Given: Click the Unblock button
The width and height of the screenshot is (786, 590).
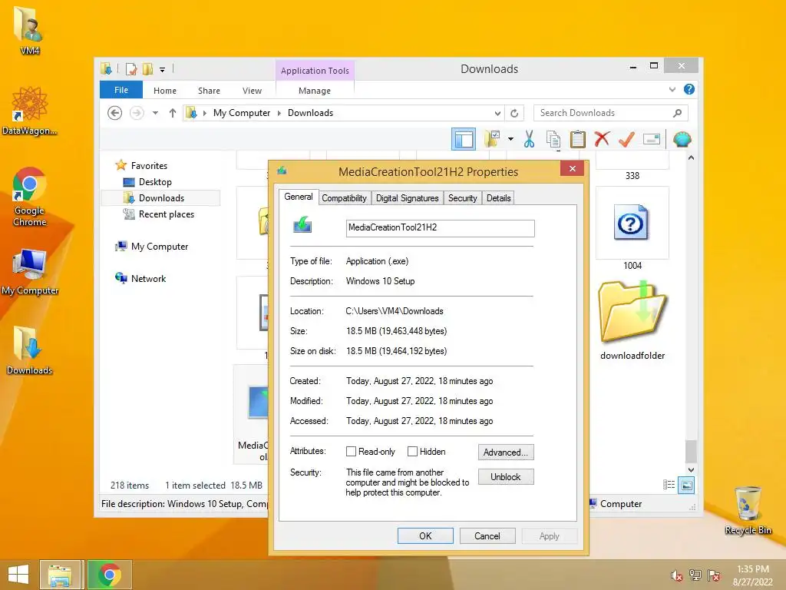Looking at the screenshot, I should [506, 476].
